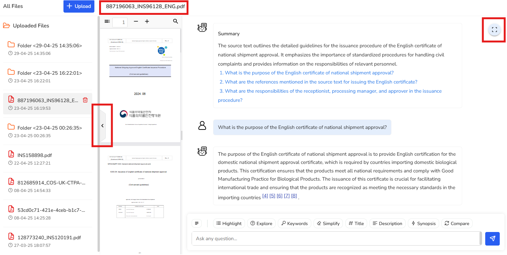Open citation reference [4] link
The width and height of the screenshot is (507, 255).
pos(265,196)
